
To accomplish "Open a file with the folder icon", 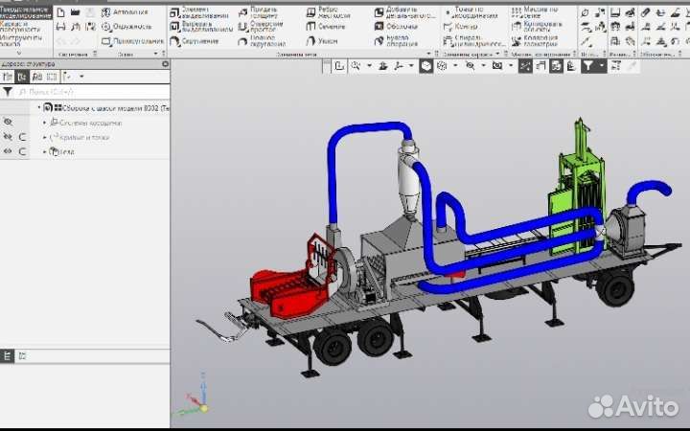I will point(76,12).
